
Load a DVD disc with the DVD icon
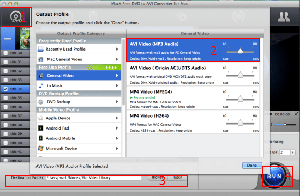click(16, 17)
